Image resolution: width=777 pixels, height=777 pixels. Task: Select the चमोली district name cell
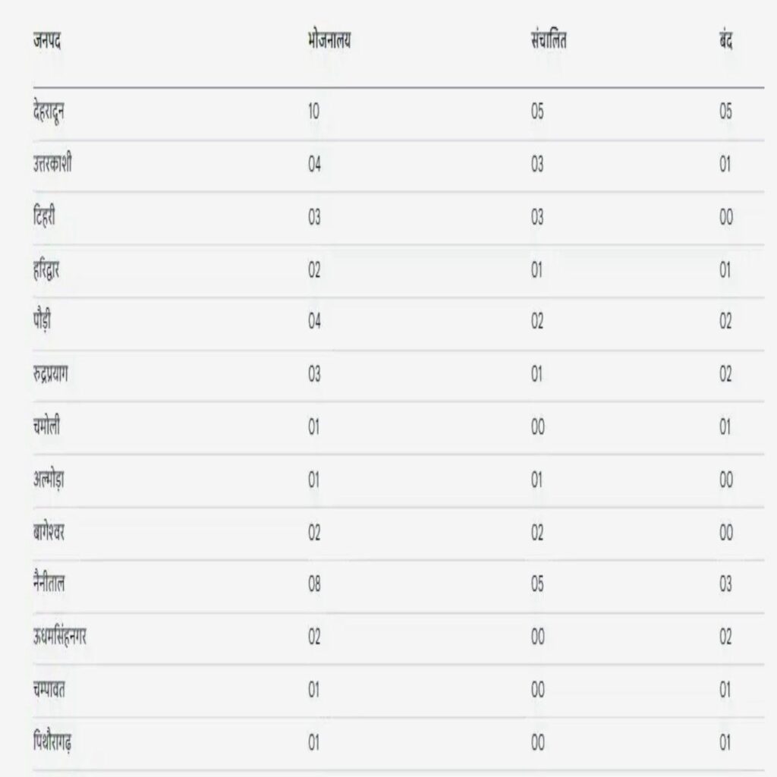point(47,426)
